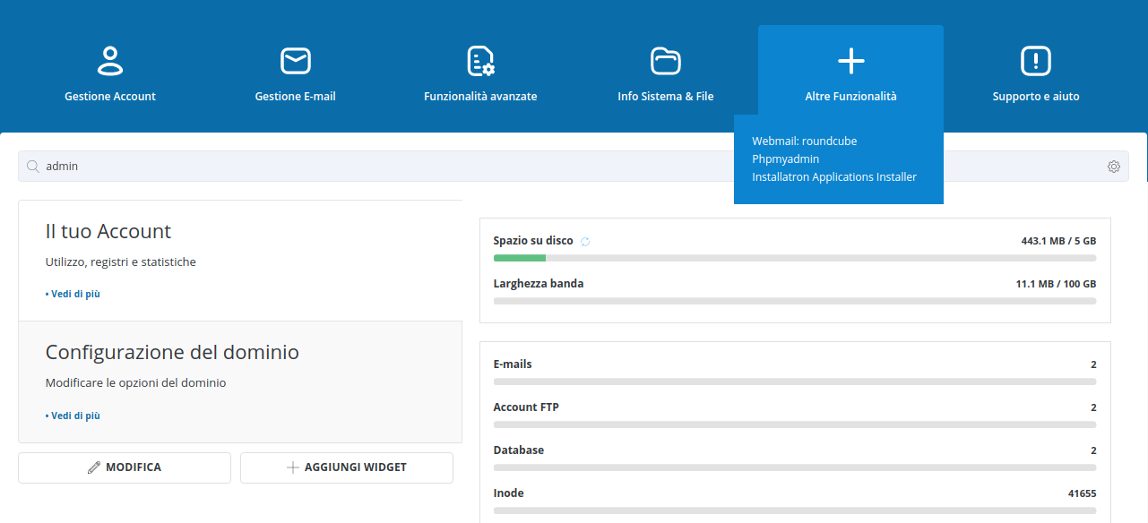Click the MODIFICA button
Viewport: 1148px width, 523px height.
tap(125, 467)
